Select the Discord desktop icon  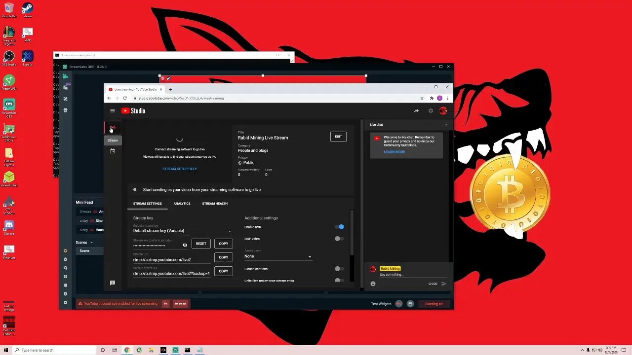(9, 228)
